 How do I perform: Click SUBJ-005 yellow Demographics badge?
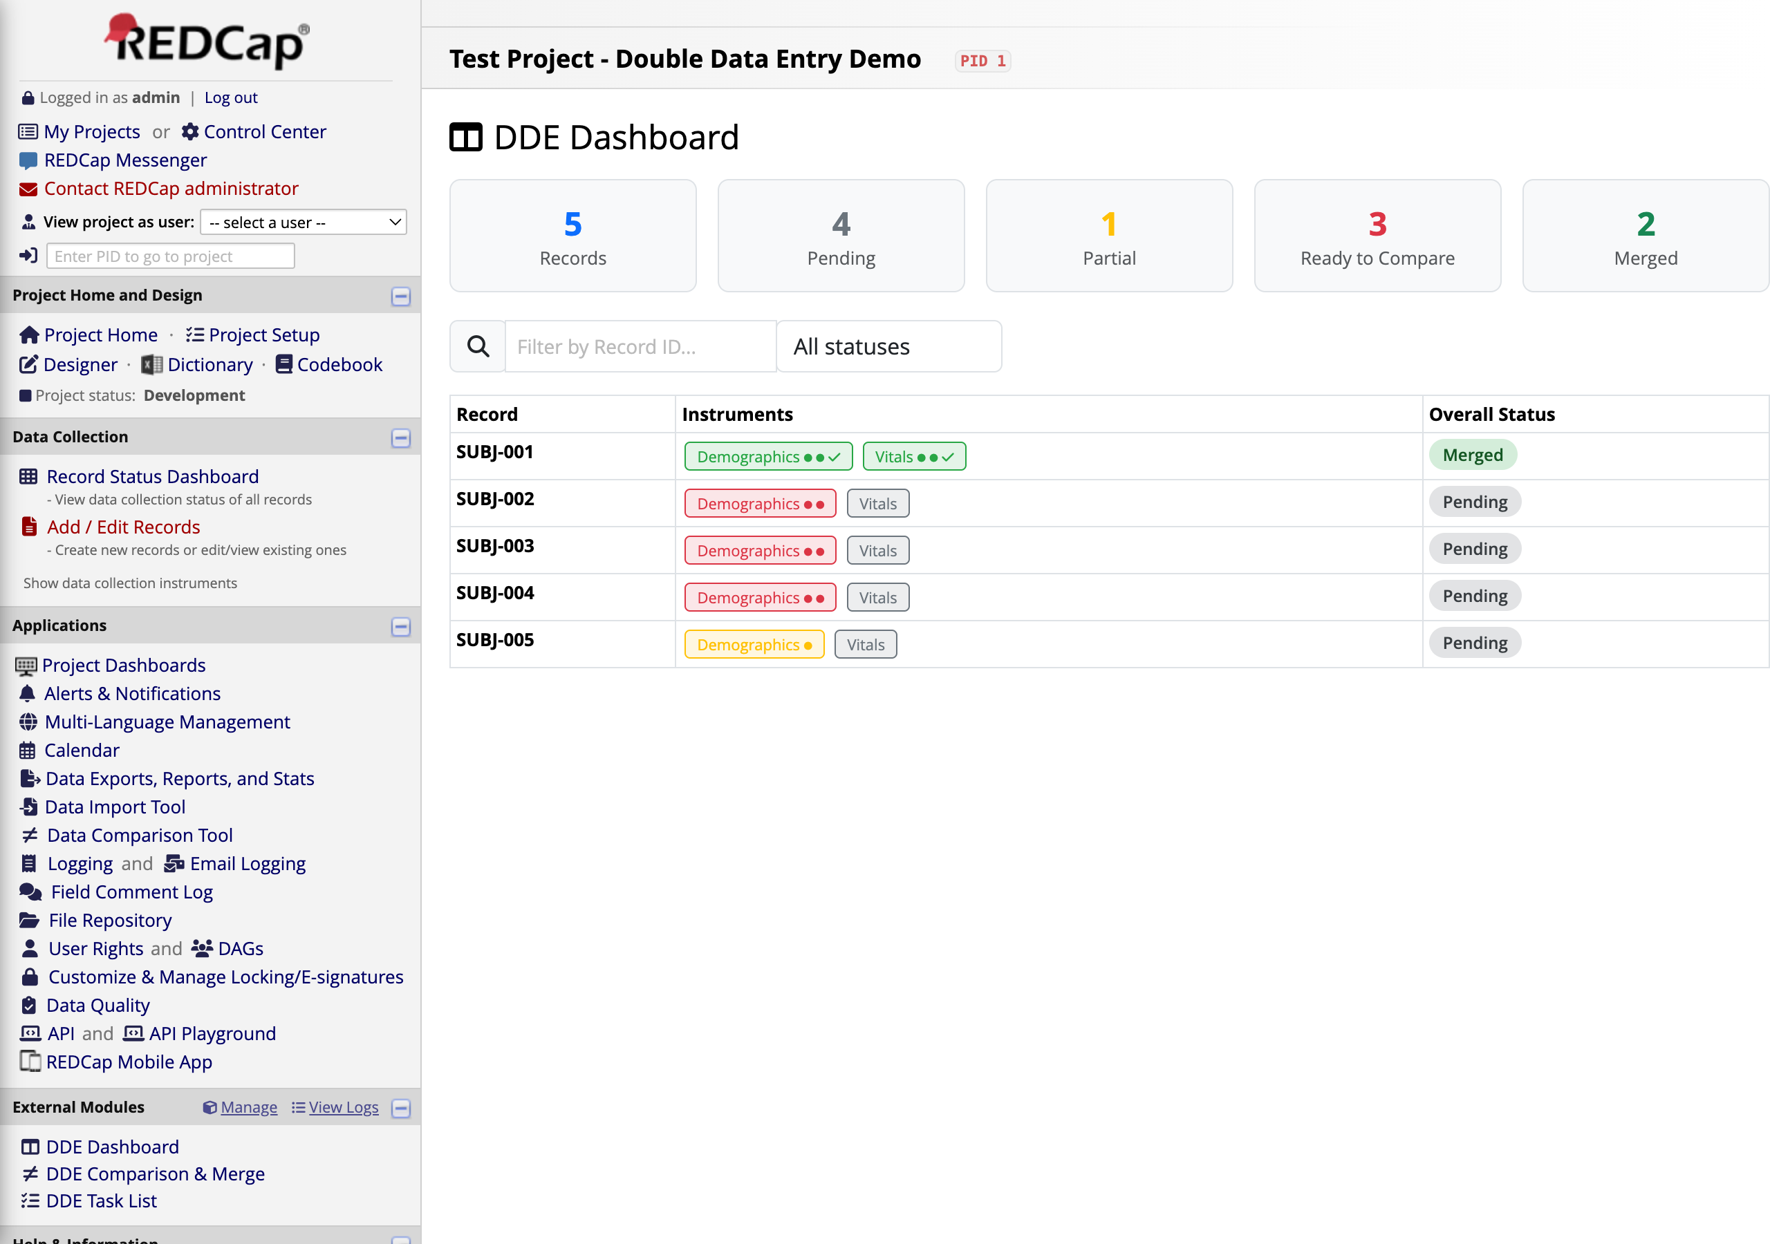click(754, 644)
